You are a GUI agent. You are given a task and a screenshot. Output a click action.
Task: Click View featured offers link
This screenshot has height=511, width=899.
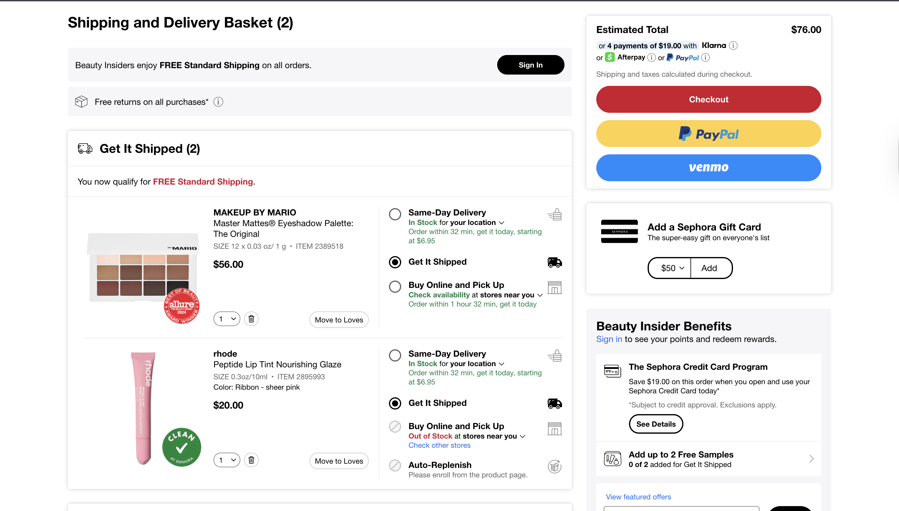(638, 497)
